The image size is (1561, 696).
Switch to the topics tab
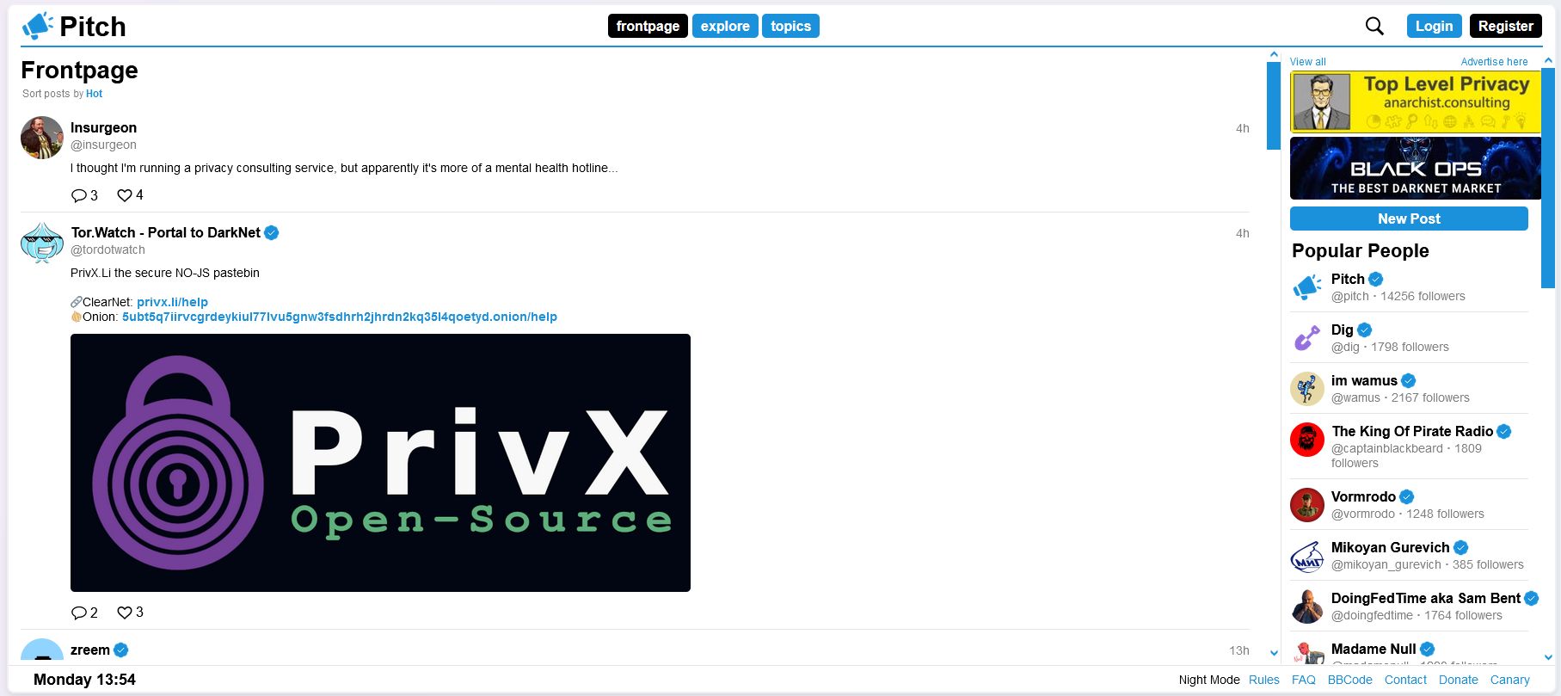tap(790, 26)
